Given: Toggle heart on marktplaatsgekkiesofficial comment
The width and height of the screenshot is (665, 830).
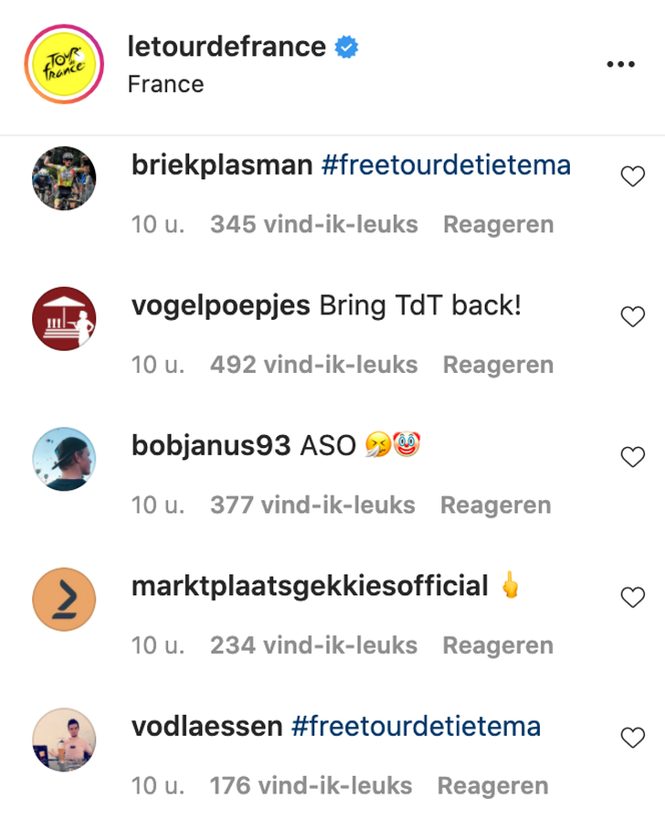Looking at the screenshot, I should 633,598.
